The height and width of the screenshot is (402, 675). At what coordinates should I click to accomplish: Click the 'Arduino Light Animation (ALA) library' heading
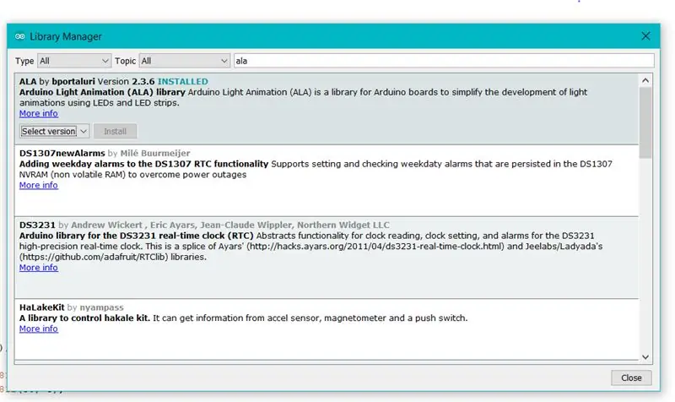pyautogui.click(x=102, y=92)
